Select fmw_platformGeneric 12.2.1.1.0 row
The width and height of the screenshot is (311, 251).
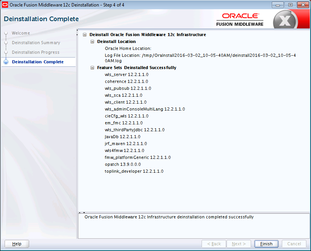click(x=138, y=158)
